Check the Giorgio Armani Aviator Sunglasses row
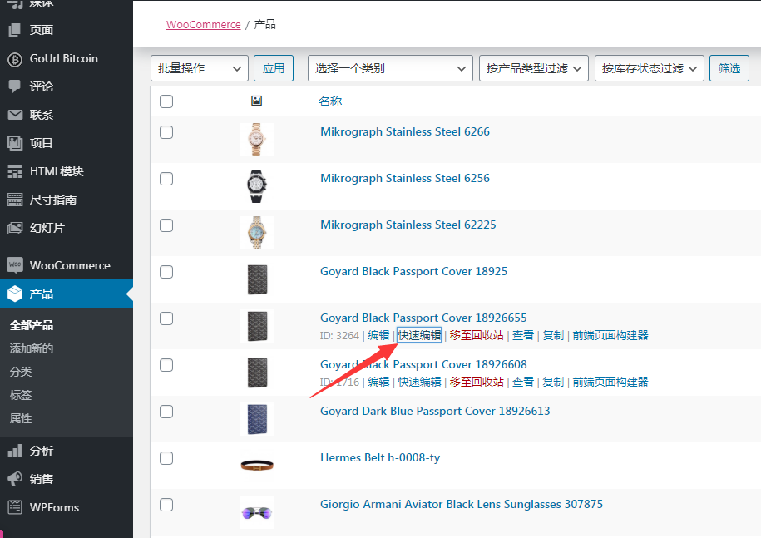761x538 pixels. pyautogui.click(x=166, y=505)
